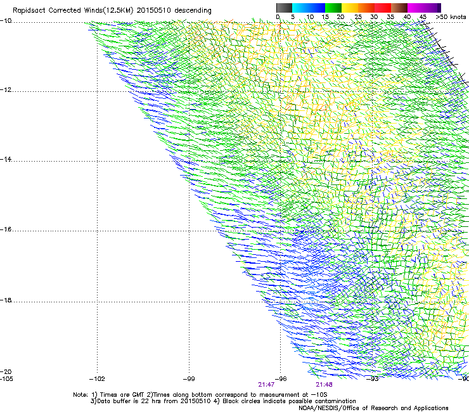Click the green 15-20 knots color swatch
Screen dimensions: 469x412
333,8
